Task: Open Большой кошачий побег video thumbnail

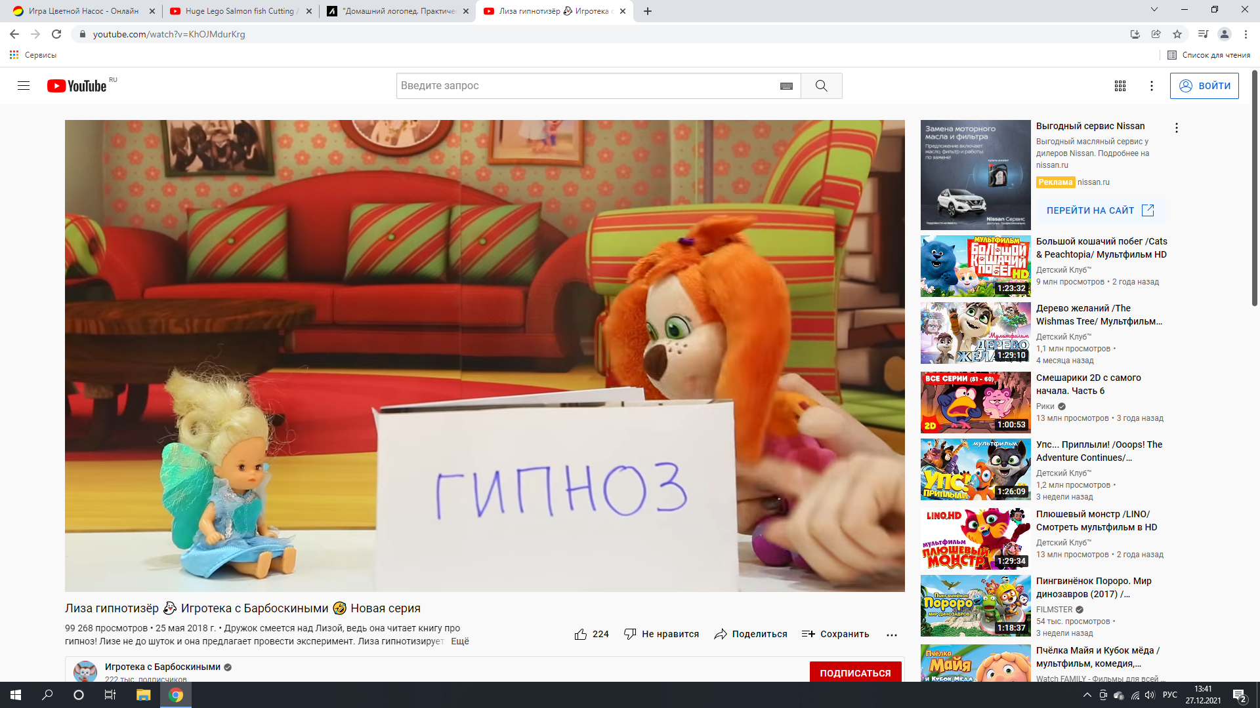Action: [975, 266]
